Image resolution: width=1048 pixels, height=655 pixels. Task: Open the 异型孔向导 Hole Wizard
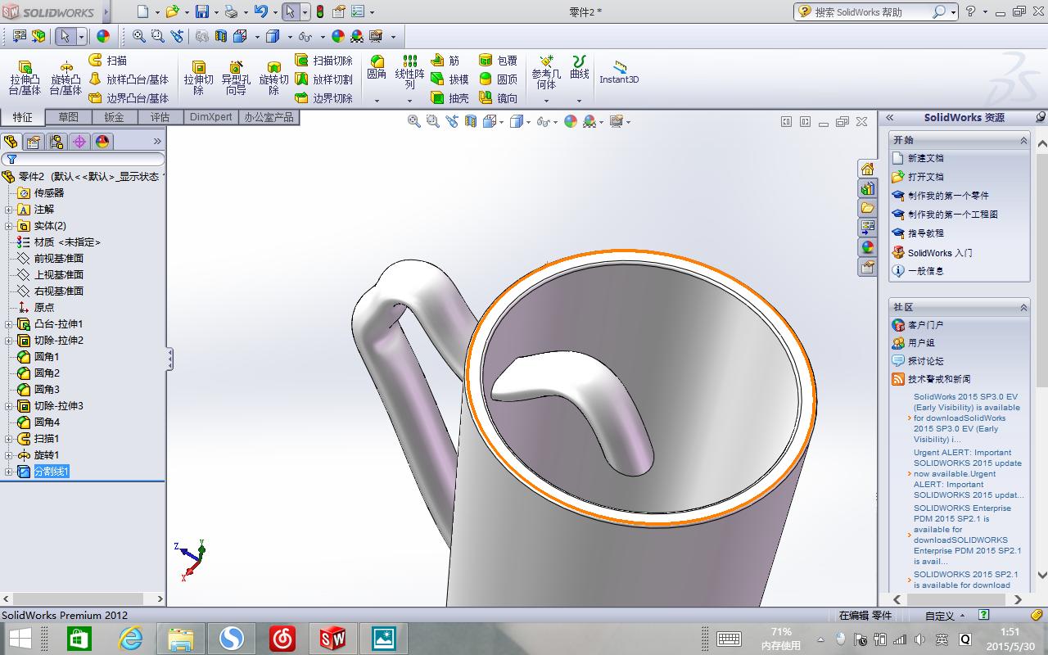tap(236, 77)
